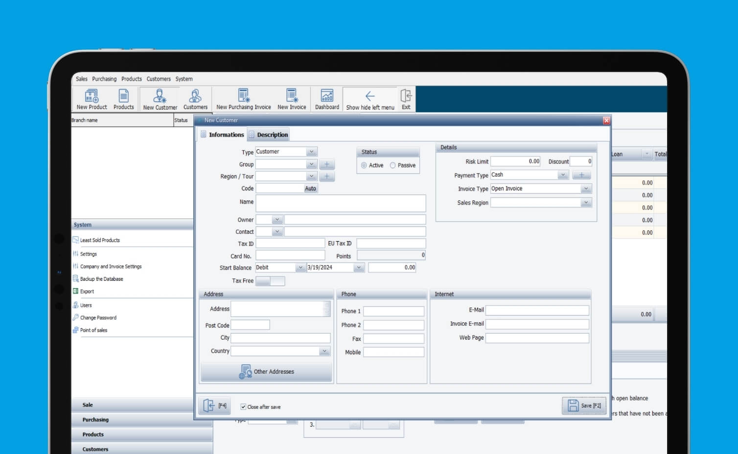Switch to the Description tab
The height and width of the screenshot is (454, 738).
point(268,135)
